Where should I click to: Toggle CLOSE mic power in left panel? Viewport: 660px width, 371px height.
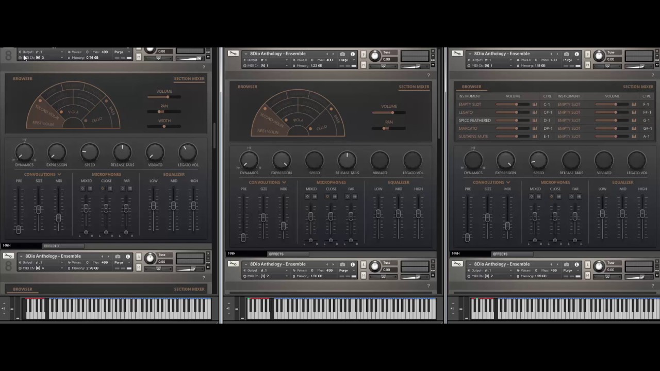pyautogui.click(x=103, y=189)
